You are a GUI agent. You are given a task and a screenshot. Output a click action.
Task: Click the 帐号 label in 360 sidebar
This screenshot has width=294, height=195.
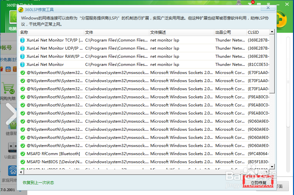click(7, 48)
